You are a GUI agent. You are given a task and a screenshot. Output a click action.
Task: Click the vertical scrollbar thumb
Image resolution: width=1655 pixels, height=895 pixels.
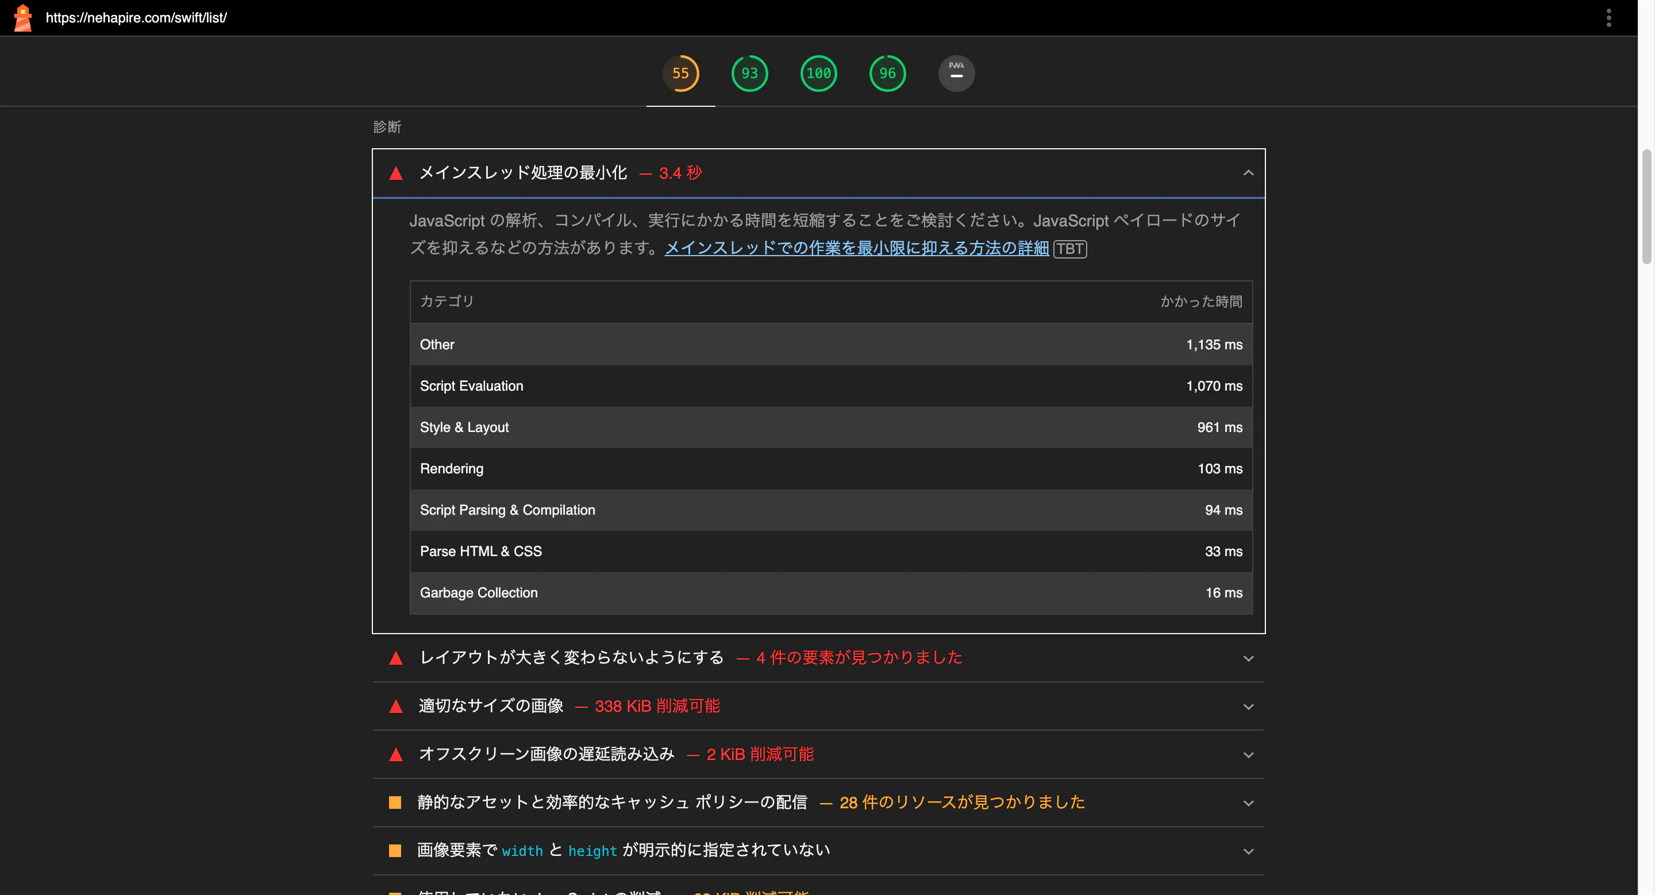[x=1646, y=207]
